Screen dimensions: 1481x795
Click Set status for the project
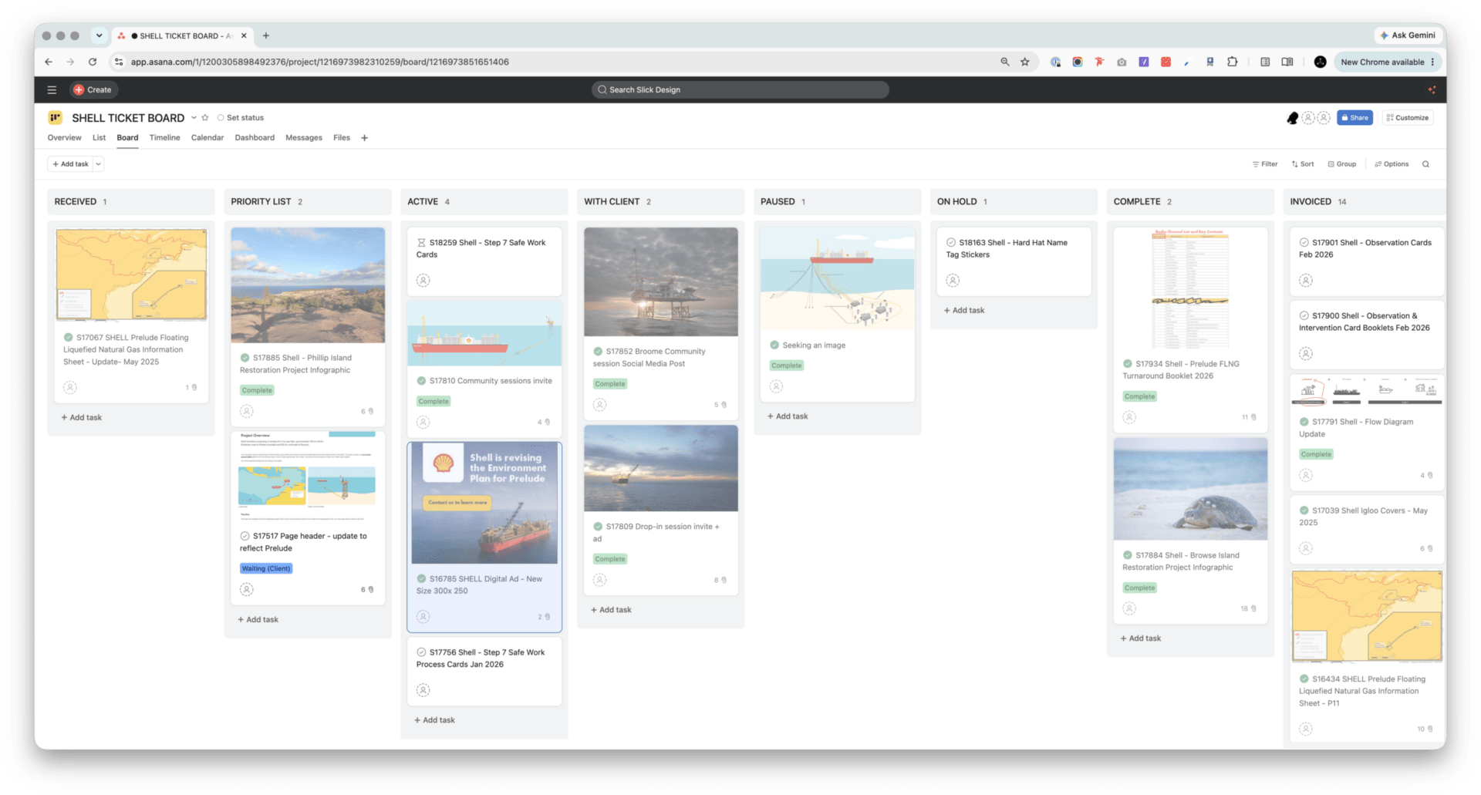click(x=241, y=118)
